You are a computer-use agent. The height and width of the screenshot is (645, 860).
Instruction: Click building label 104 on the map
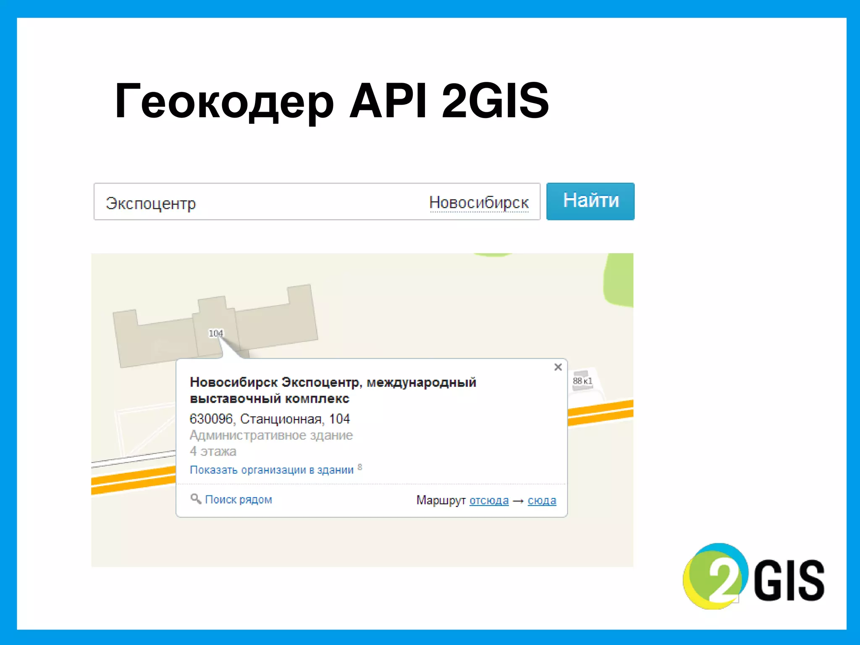216,333
